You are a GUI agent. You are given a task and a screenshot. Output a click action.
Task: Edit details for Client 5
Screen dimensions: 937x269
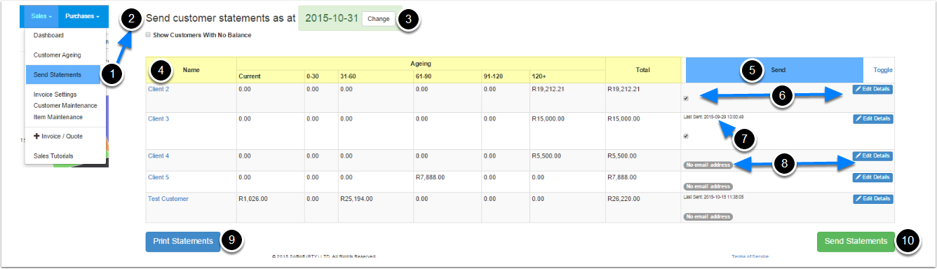click(872, 177)
